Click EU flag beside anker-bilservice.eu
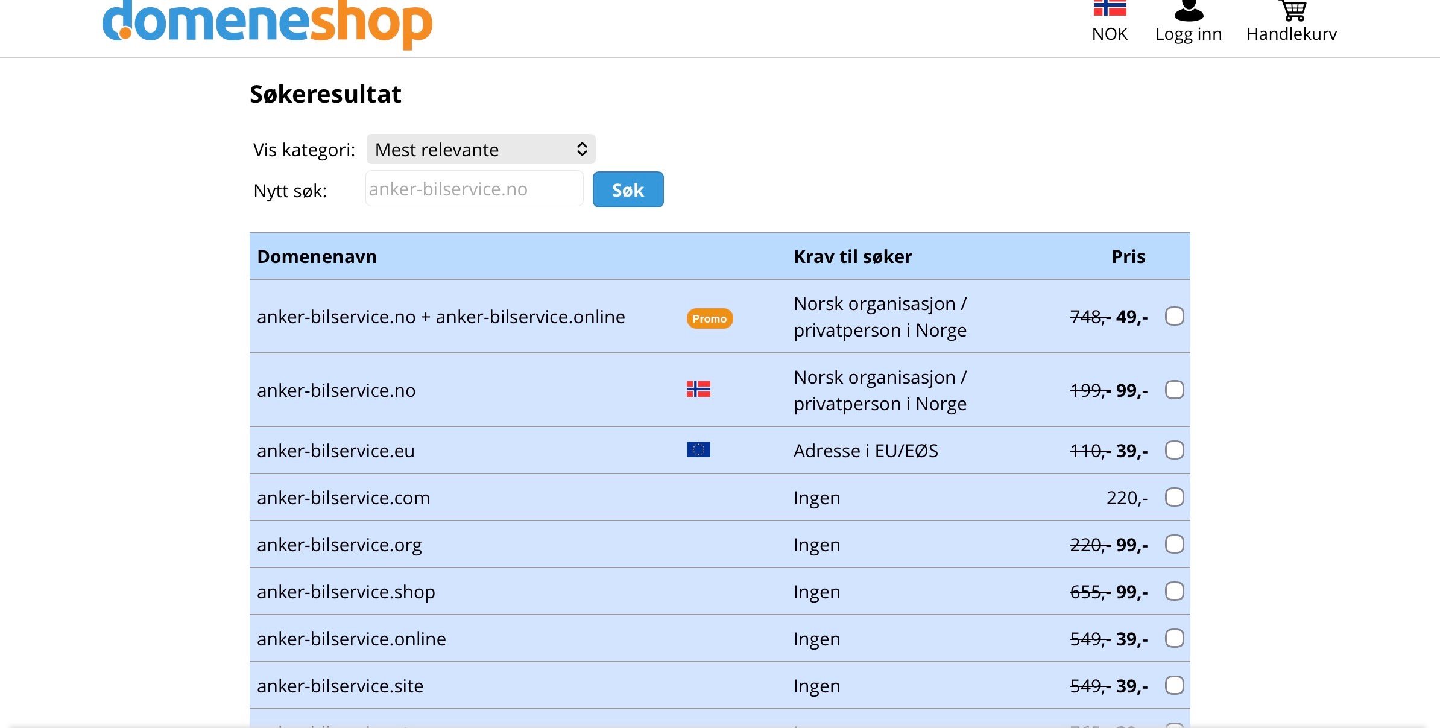1440x728 pixels. [698, 449]
